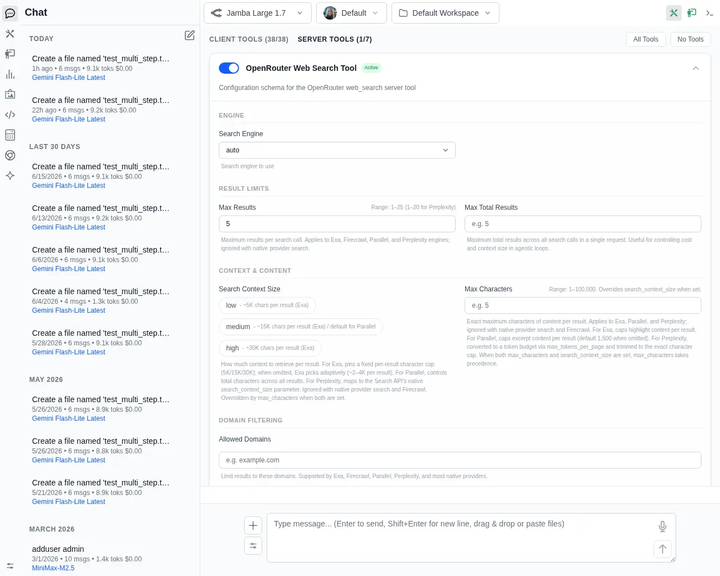This screenshot has height=576, width=720.
Task: Open the 22h ago test_multi_step chat
Action: coord(101,110)
